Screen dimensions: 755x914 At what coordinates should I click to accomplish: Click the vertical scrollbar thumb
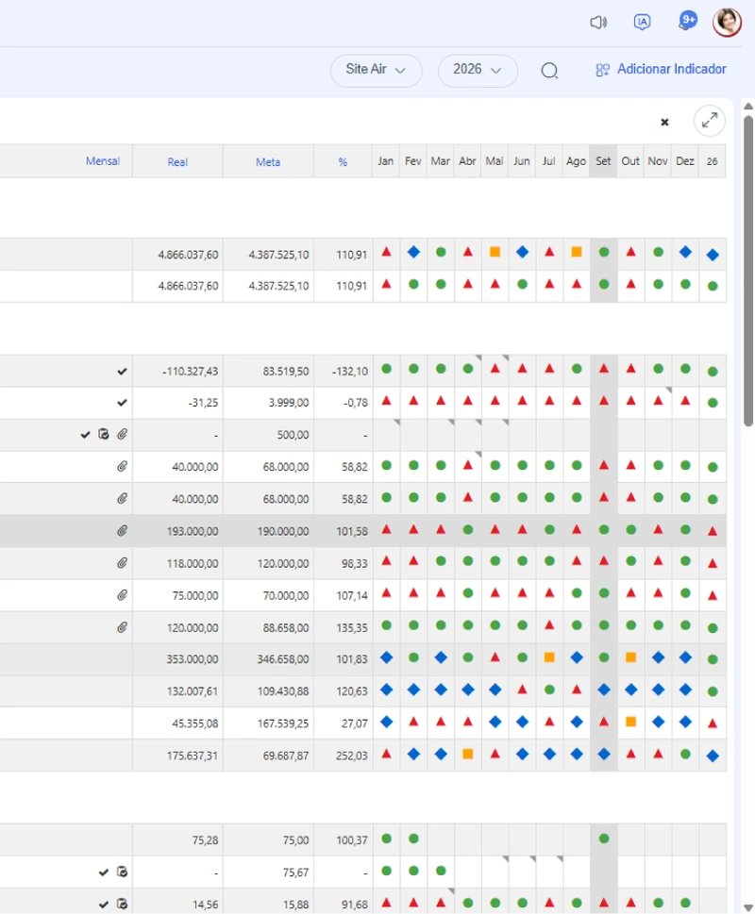coord(748,271)
